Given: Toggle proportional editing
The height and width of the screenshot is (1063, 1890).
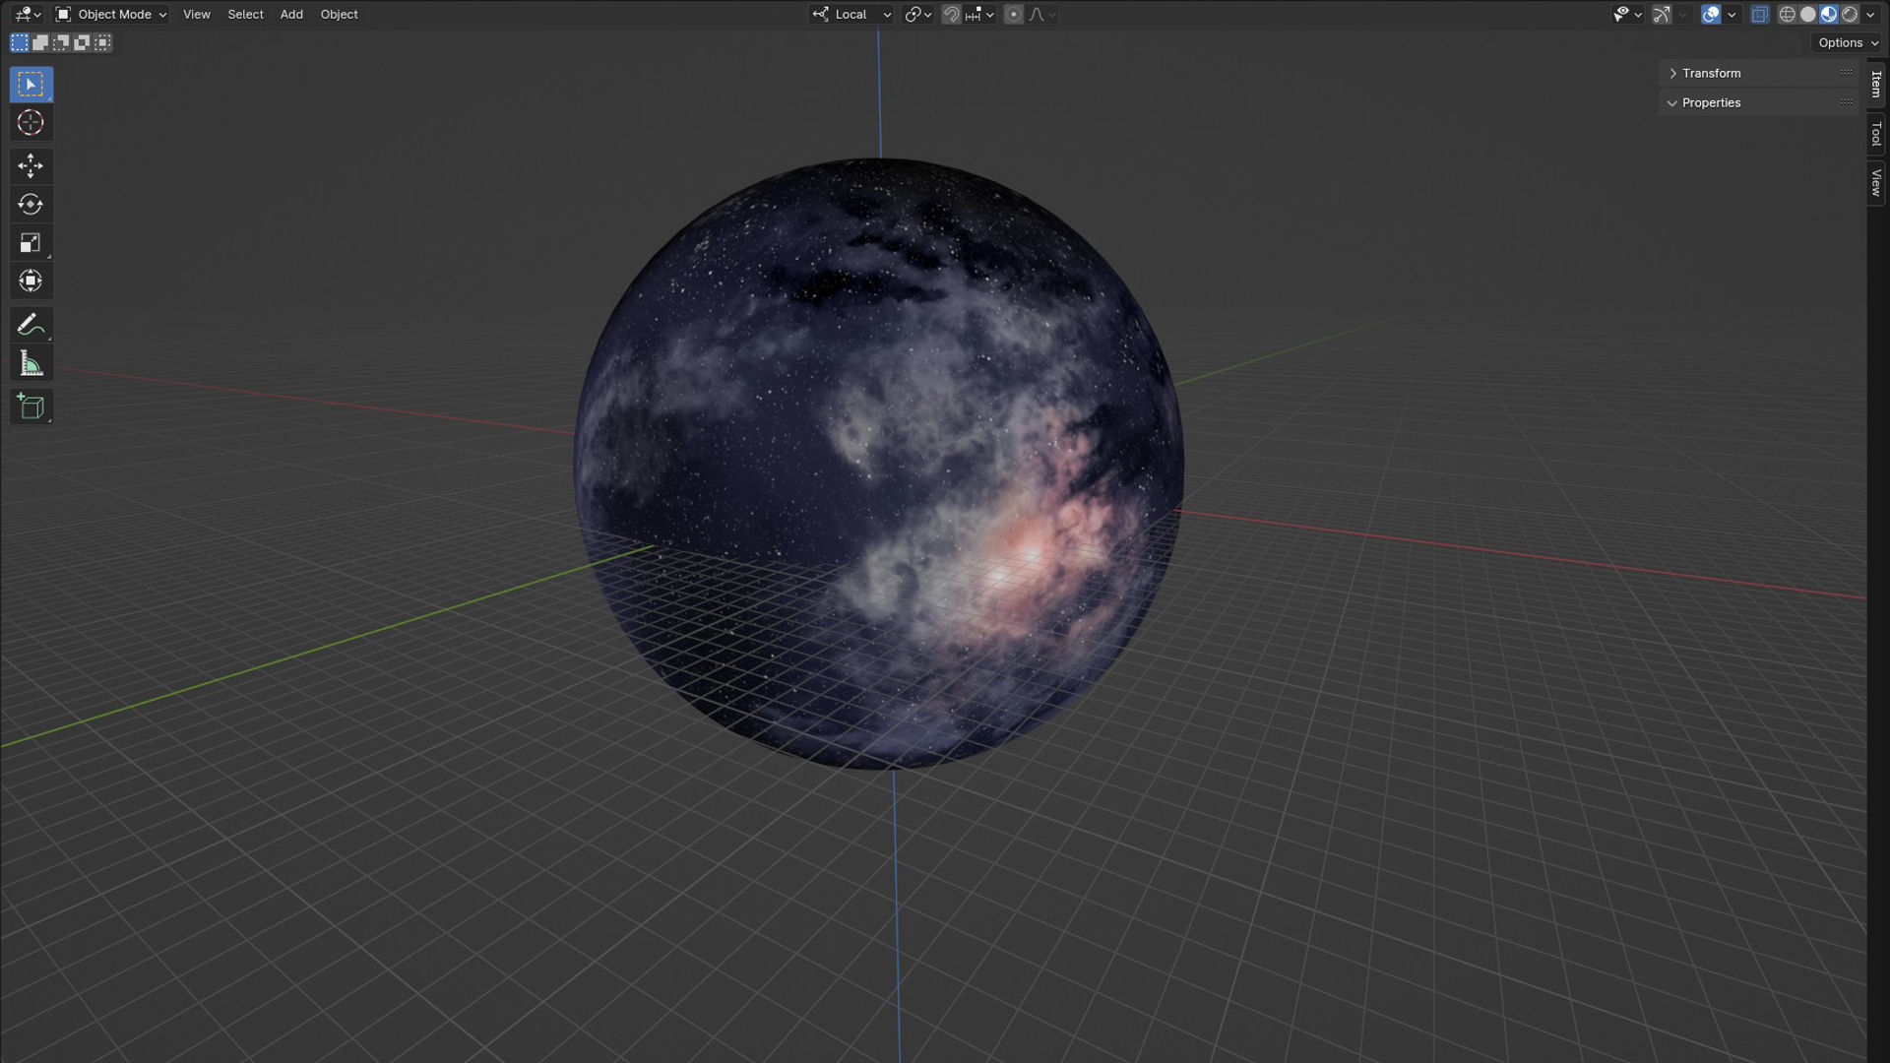Looking at the screenshot, I should [x=1013, y=14].
